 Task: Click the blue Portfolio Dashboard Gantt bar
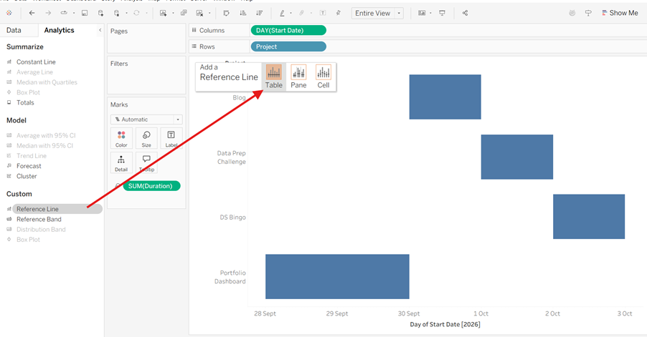click(337, 276)
